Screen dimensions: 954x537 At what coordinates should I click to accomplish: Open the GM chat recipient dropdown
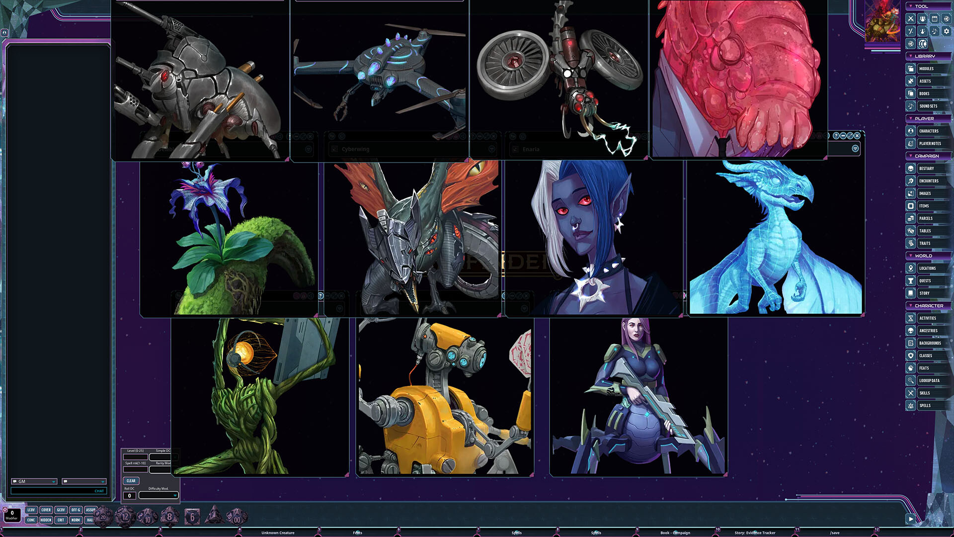pos(35,481)
